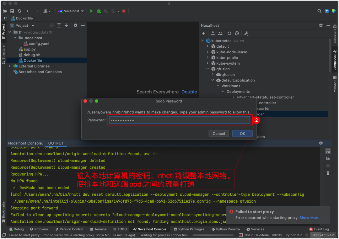Open the Nocalhost run configuration dropdown

coord(71,11)
